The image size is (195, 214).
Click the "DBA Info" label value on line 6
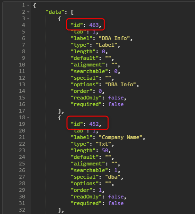click(x=114, y=38)
